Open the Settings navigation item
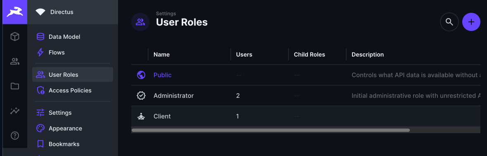The image size is (487, 156). click(x=72, y=113)
